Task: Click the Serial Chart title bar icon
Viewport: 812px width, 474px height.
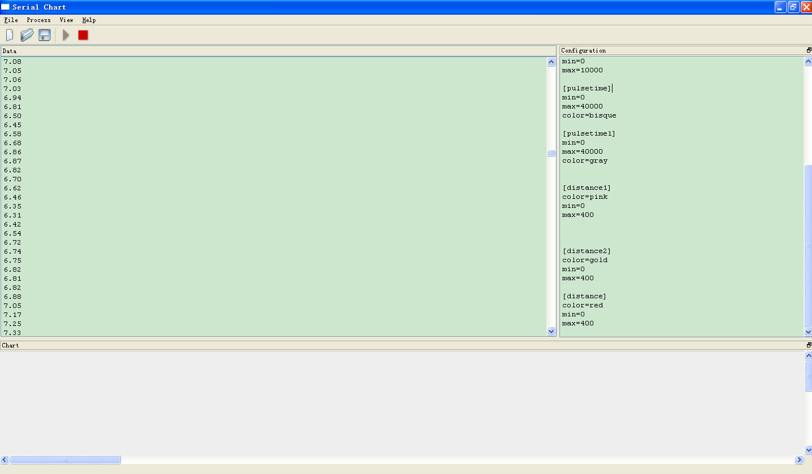Action: pos(6,7)
